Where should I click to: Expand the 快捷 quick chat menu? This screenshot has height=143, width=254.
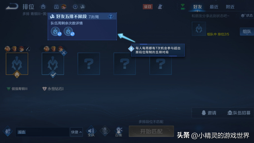(x=76, y=132)
